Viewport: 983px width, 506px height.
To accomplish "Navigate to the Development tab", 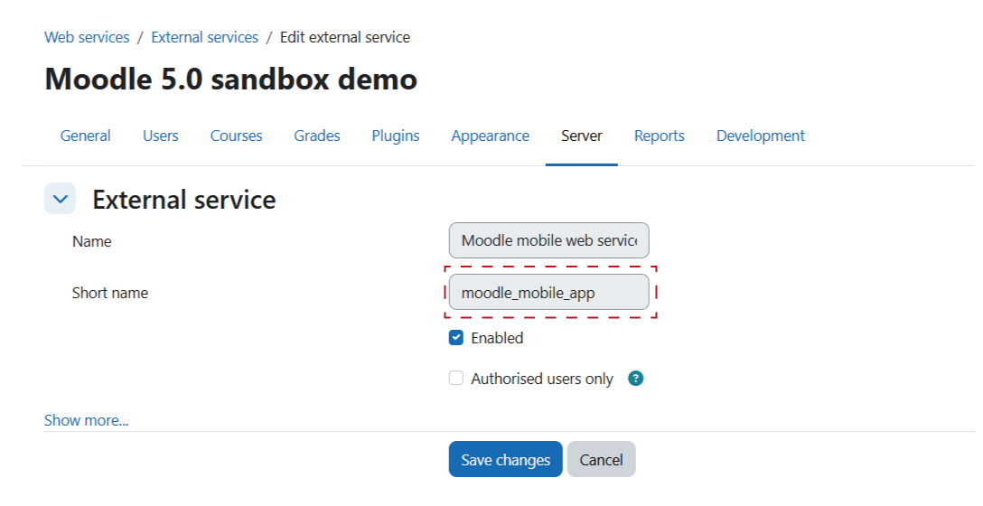I will (760, 136).
